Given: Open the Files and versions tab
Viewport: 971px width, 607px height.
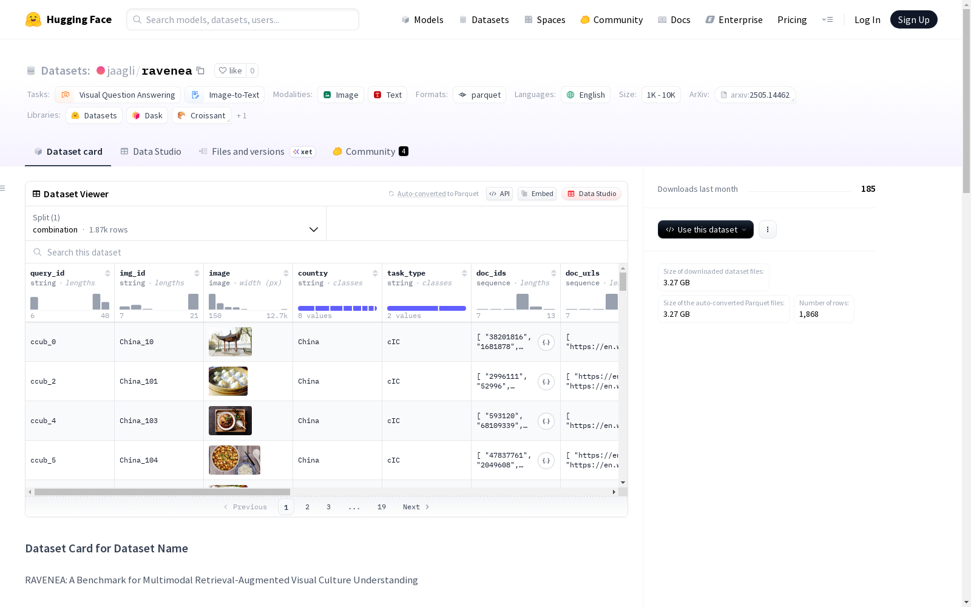Looking at the screenshot, I should 256,152.
